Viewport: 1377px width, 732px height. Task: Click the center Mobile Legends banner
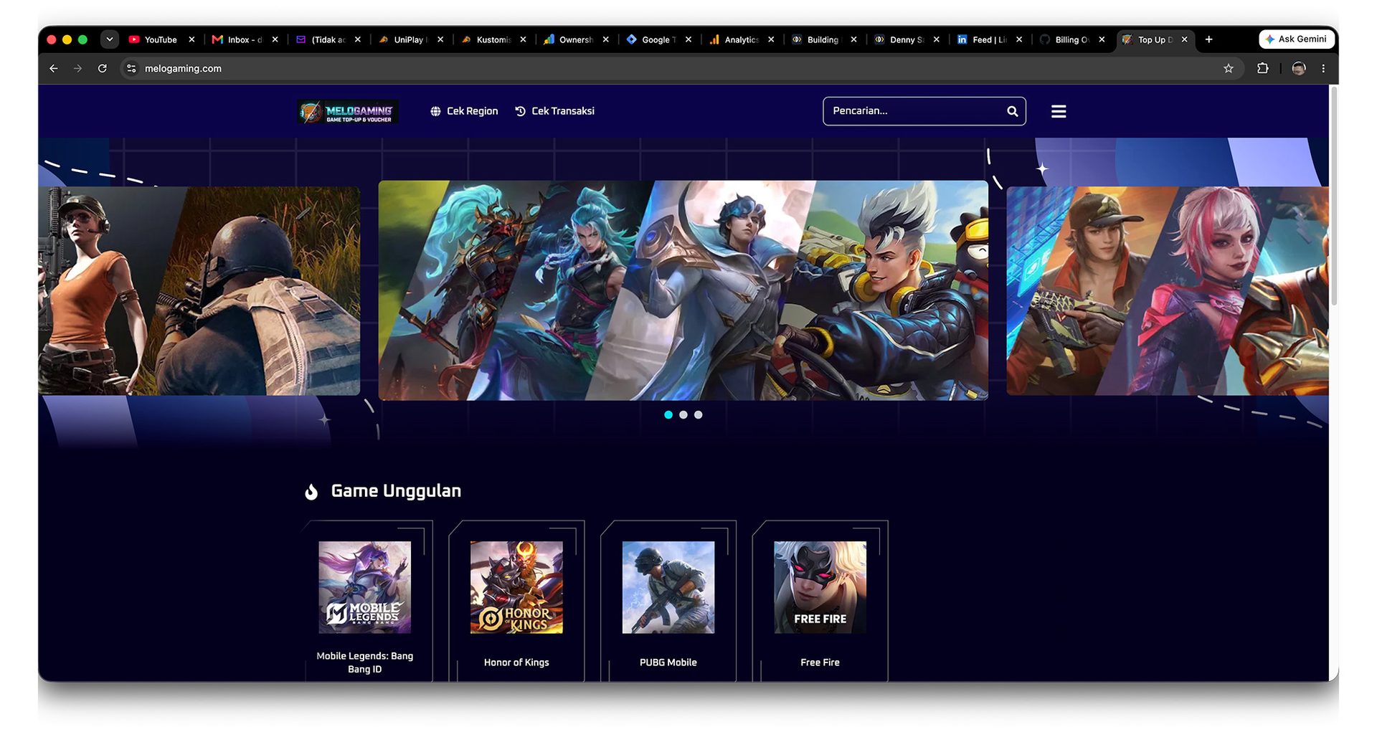(683, 290)
